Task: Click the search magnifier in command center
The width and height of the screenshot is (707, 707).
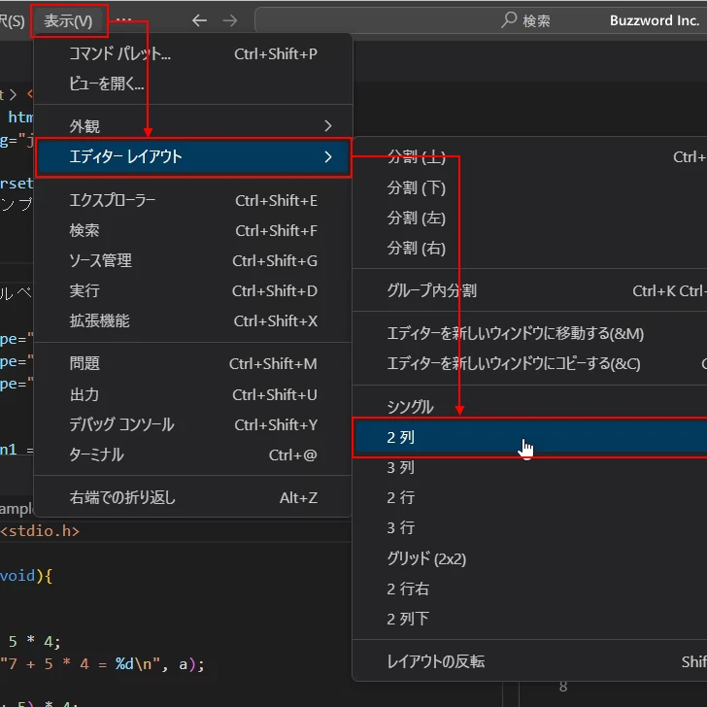Action: coord(509,20)
